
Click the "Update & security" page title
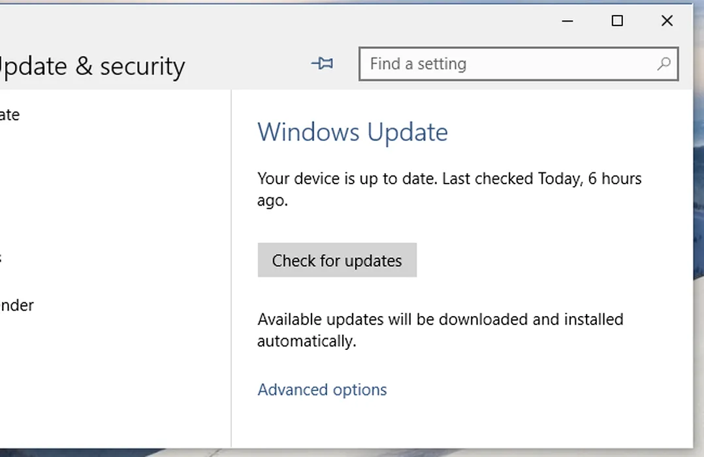tap(91, 66)
